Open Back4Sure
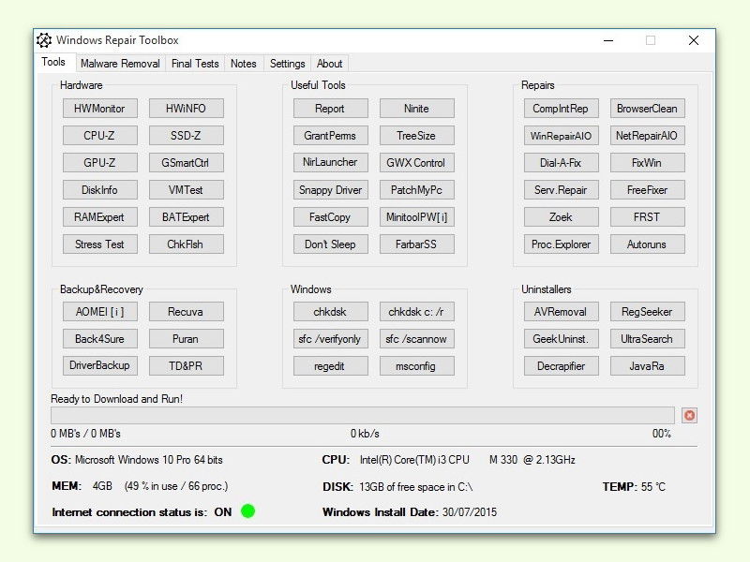Viewport: 750px width, 562px height. point(99,339)
